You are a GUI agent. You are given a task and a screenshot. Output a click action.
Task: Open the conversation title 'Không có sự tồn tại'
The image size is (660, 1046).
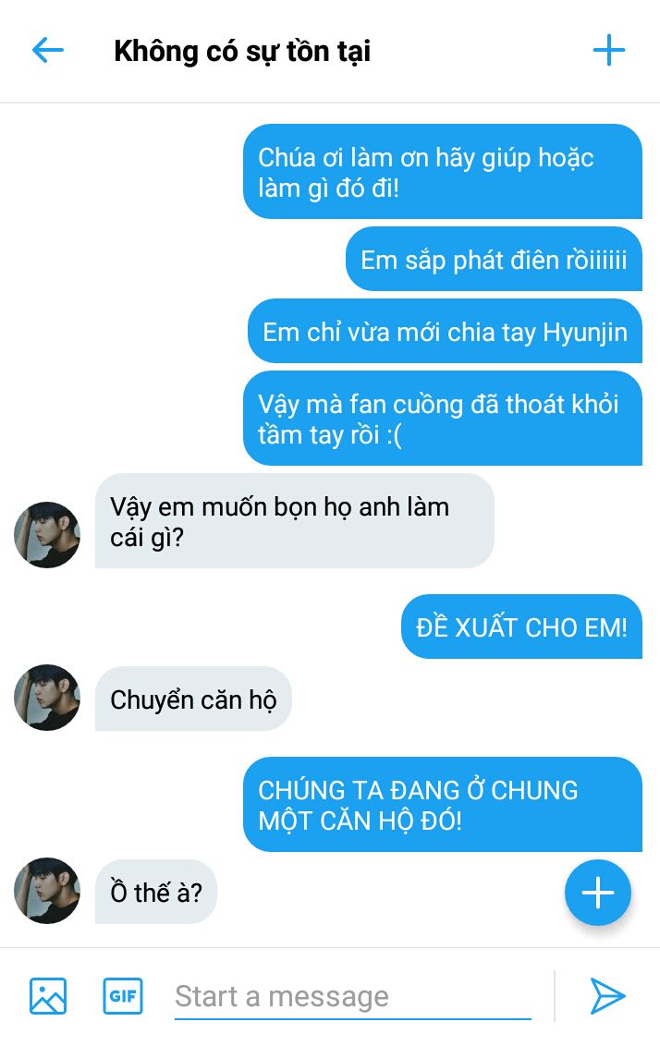click(242, 52)
